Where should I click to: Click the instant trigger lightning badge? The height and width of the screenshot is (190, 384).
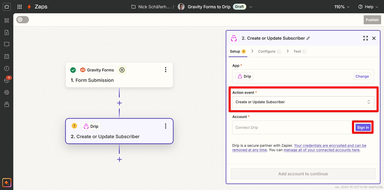click(x=122, y=70)
